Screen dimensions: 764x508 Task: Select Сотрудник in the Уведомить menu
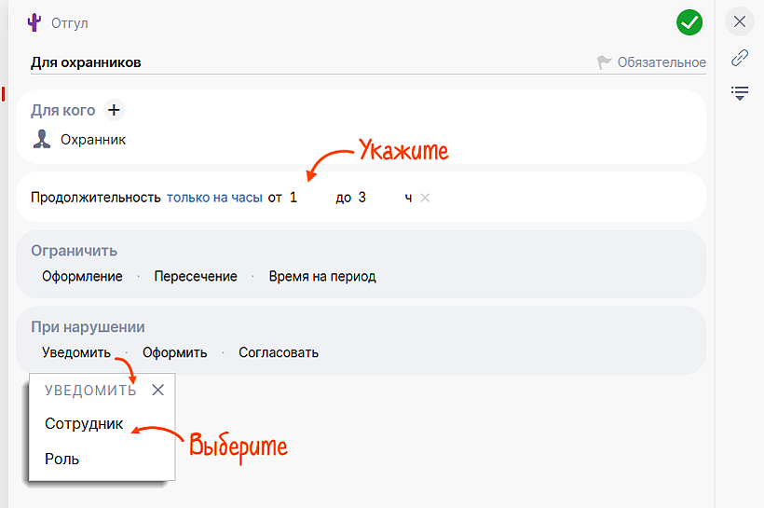coord(84,423)
